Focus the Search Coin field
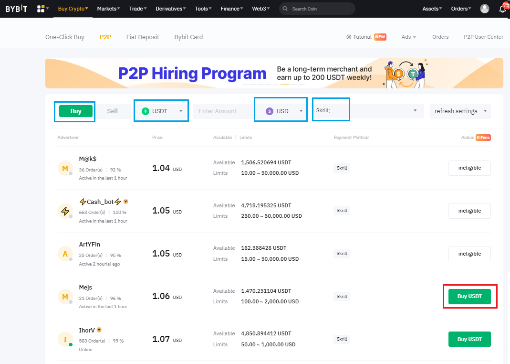 [x=317, y=9]
